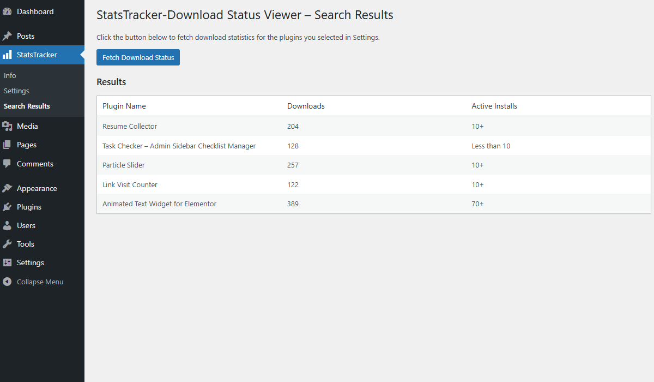Viewport: 654px width, 382px height.
Task: Open the StatsTracker Info submenu page
Action: click(x=10, y=75)
